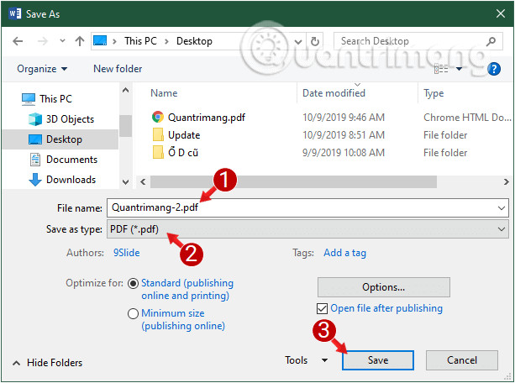
Task: Click the Search Desktop field
Action: pyautogui.click(x=418, y=41)
